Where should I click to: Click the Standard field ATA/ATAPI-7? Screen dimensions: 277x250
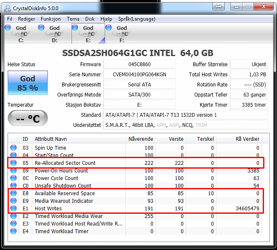[x=186, y=115]
